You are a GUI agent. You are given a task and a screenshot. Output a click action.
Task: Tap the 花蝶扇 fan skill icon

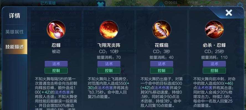click(x=162, y=30)
